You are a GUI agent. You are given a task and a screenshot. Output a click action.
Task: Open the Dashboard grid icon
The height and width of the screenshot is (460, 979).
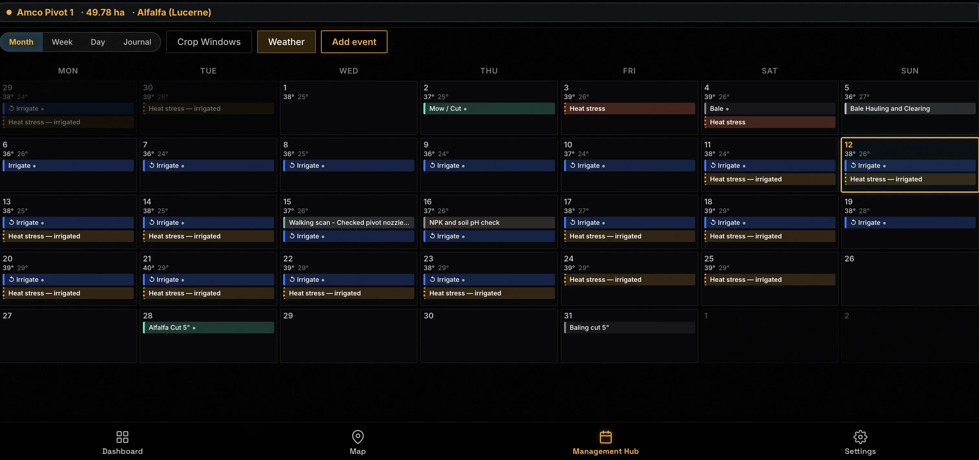tap(122, 437)
